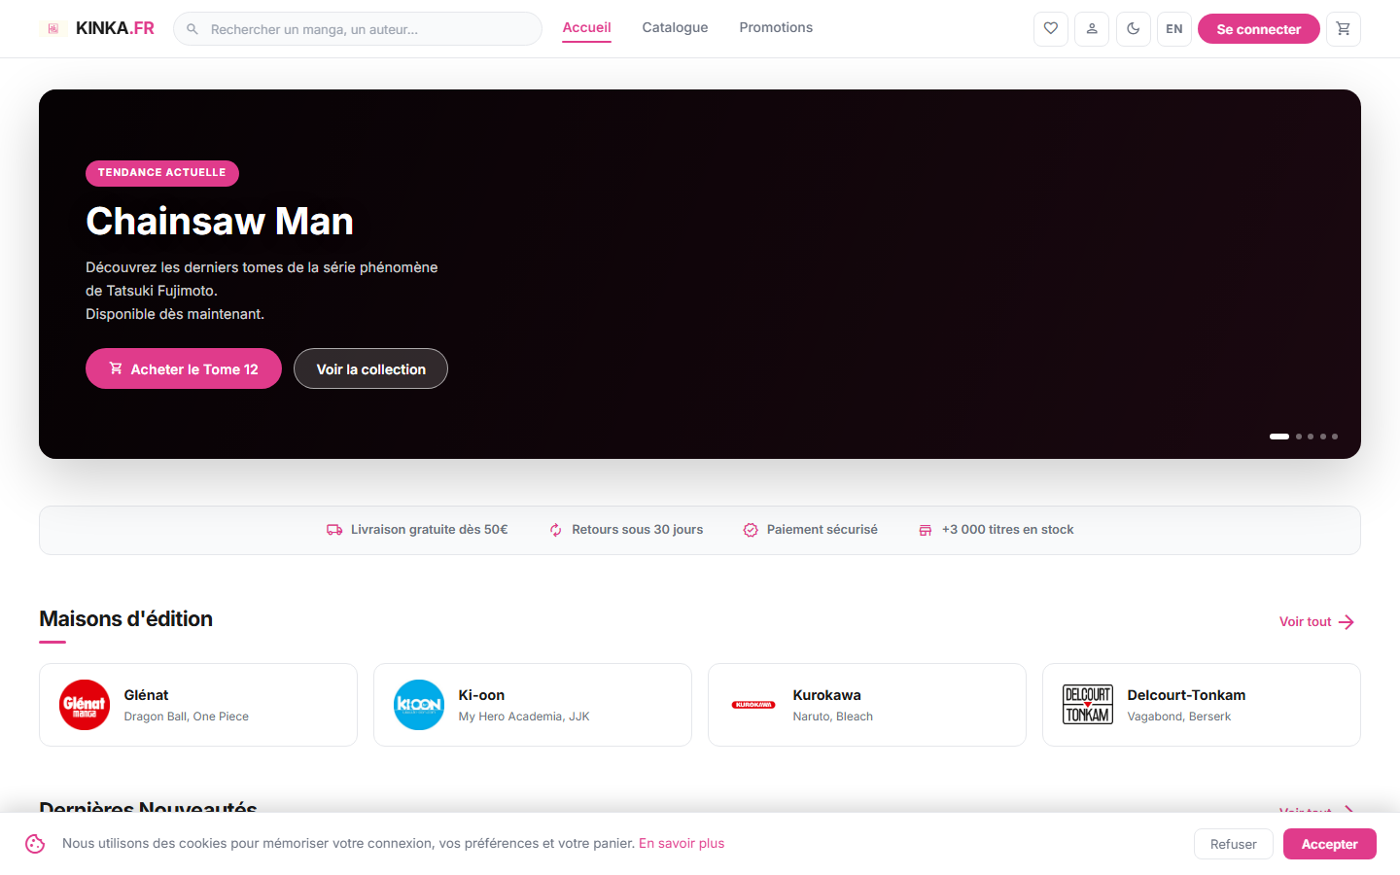This screenshot has height=875, width=1400.
Task: Switch language with the EN button
Action: 1174,29
